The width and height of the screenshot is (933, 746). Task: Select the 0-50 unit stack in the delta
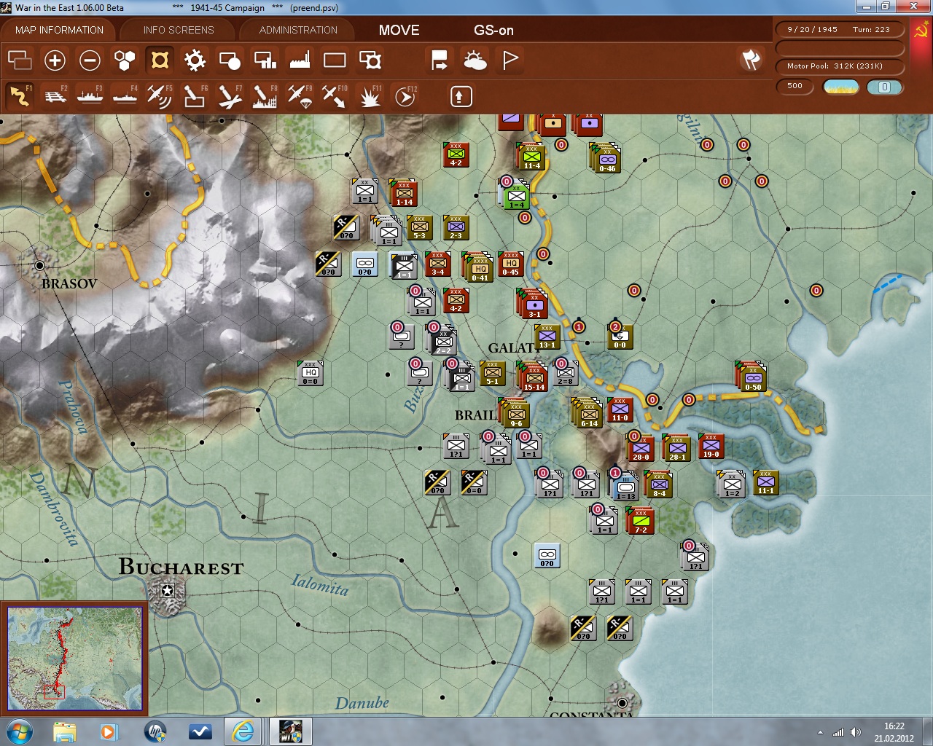tap(753, 378)
